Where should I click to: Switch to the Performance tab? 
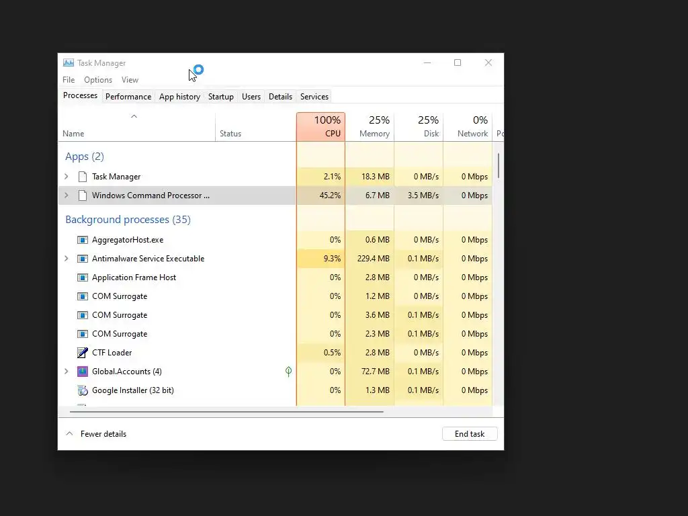point(128,97)
